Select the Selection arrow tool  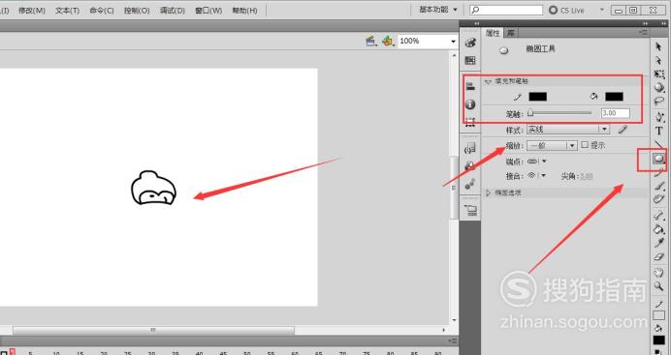[x=658, y=46]
